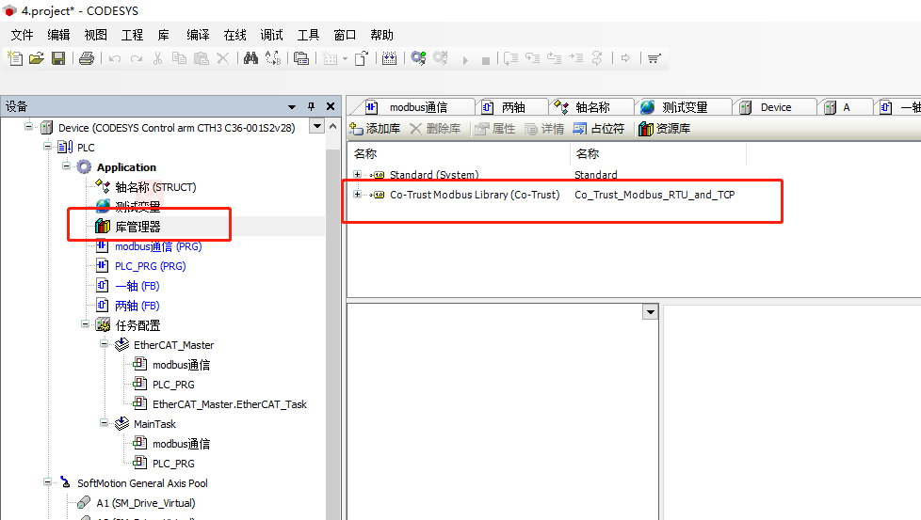Click 删除库 delete library button
The width and height of the screenshot is (921, 520).
coord(435,129)
